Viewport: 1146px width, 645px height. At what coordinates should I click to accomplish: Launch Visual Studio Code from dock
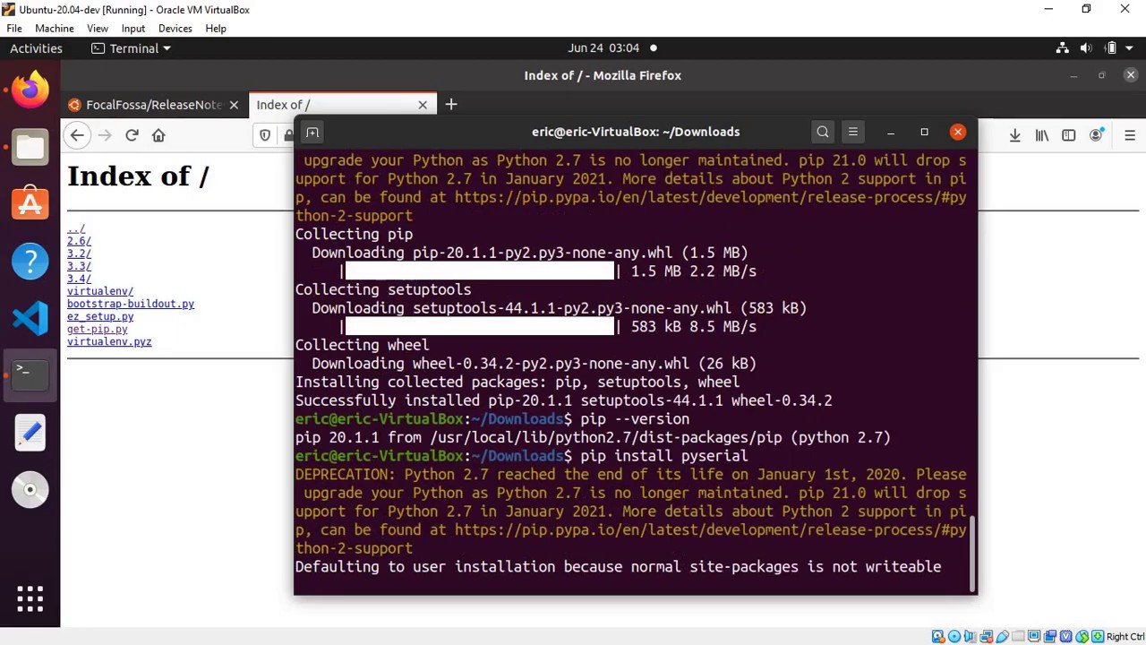30,318
